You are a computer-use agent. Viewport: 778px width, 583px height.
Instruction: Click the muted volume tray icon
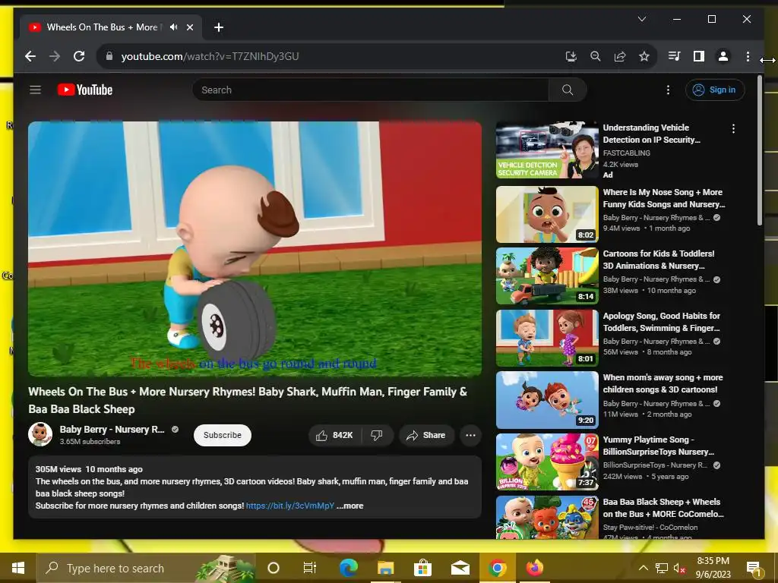point(679,568)
